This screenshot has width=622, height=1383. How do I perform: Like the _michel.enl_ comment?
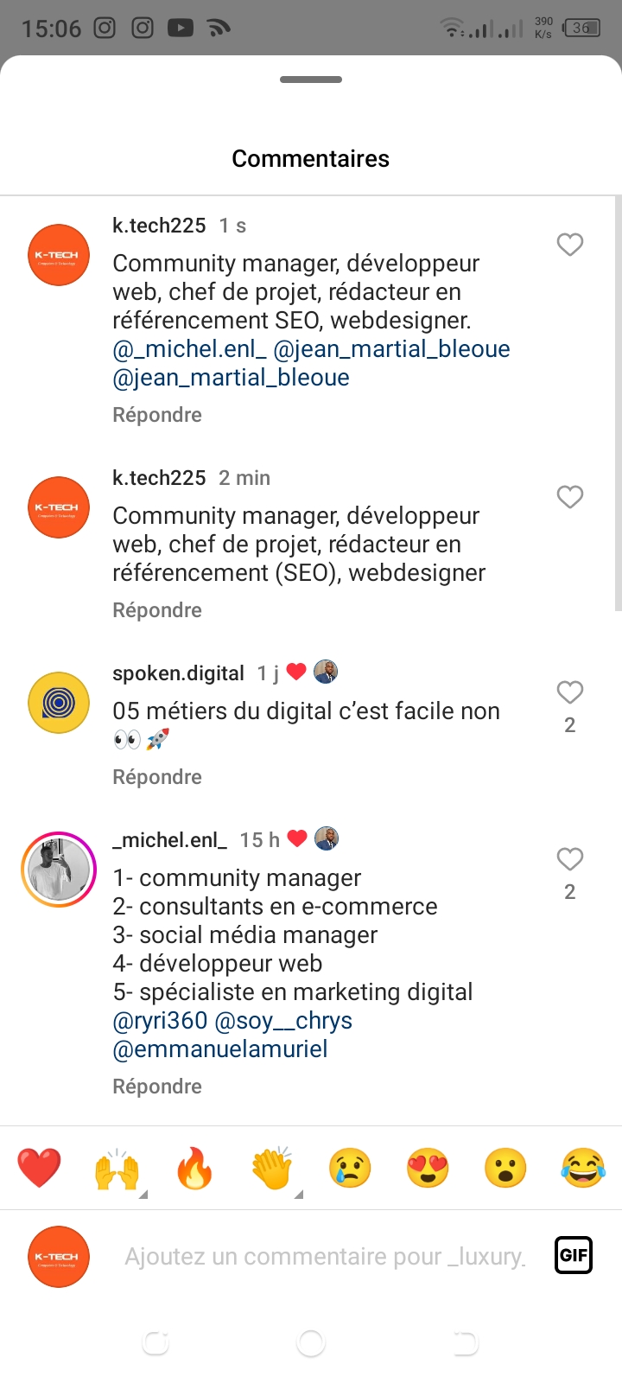(x=569, y=859)
